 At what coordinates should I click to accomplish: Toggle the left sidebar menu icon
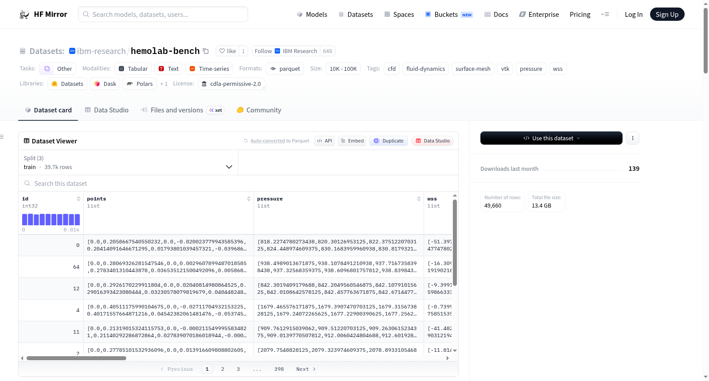coord(2,137)
